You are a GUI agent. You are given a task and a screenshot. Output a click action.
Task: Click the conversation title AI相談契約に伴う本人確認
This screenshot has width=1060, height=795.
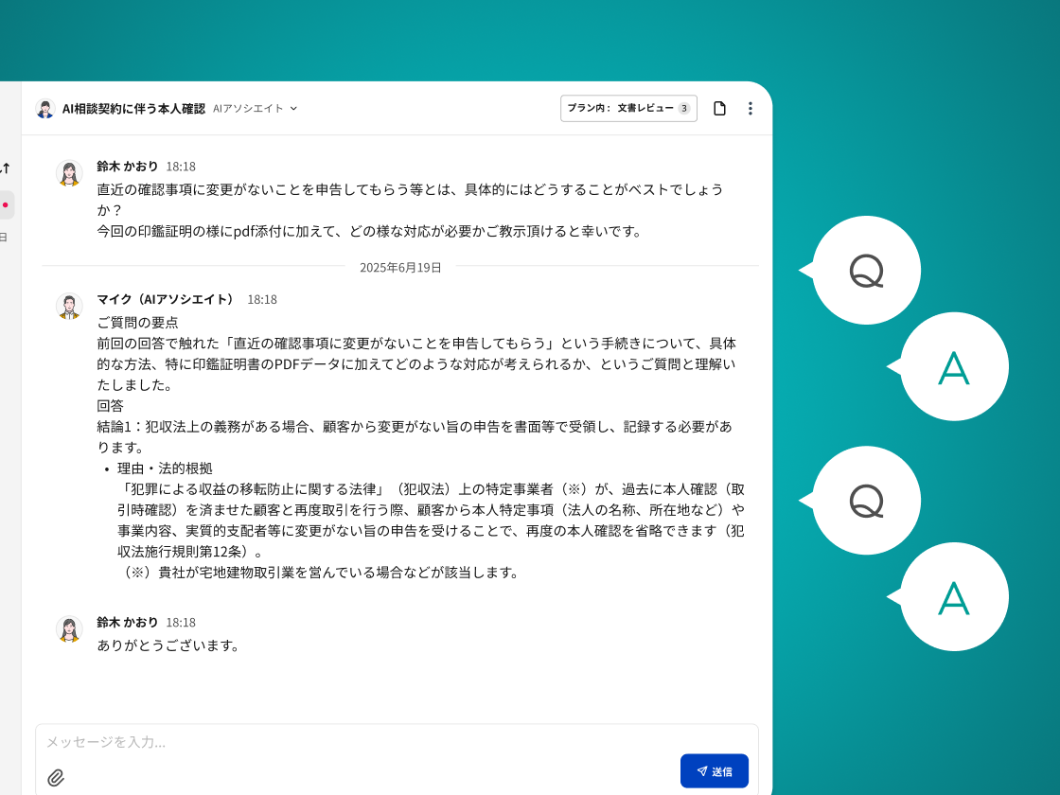tap(133, 109)
